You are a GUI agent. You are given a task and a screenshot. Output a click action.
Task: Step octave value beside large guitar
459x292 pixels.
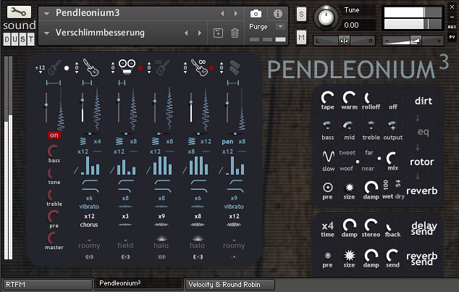pos(77,68)
